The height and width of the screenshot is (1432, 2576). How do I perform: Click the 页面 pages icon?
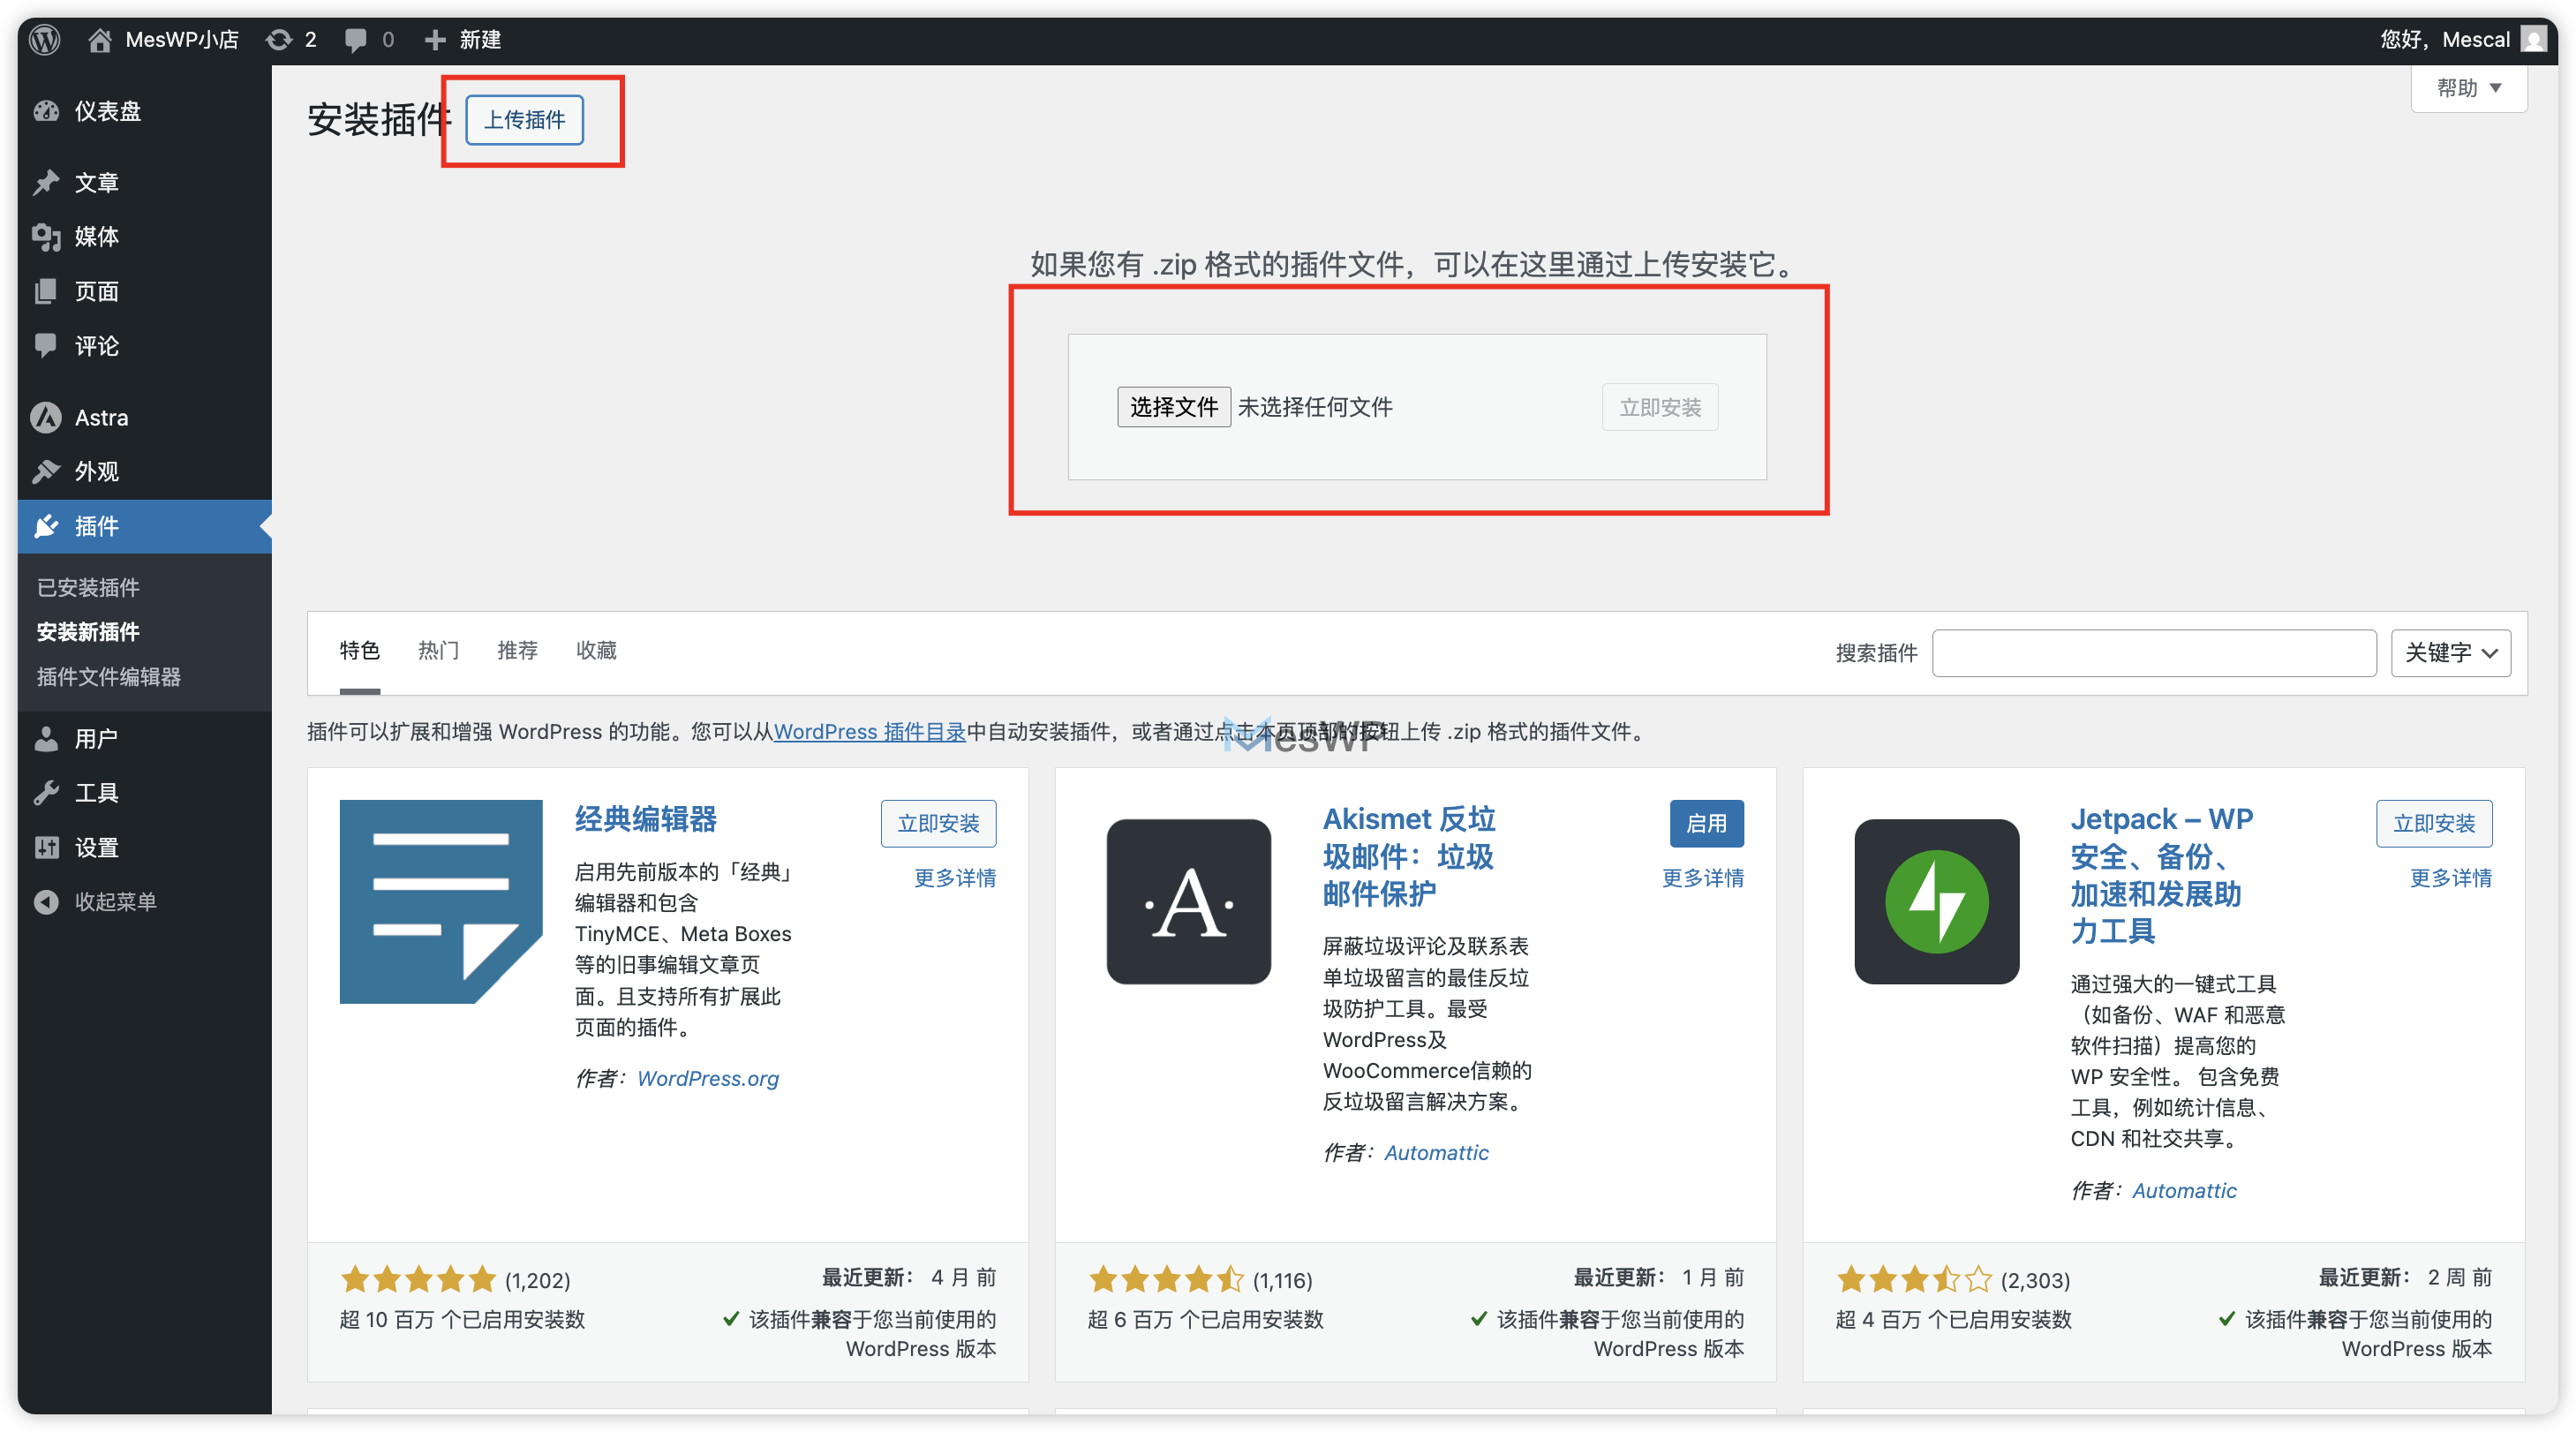[46, 291]
